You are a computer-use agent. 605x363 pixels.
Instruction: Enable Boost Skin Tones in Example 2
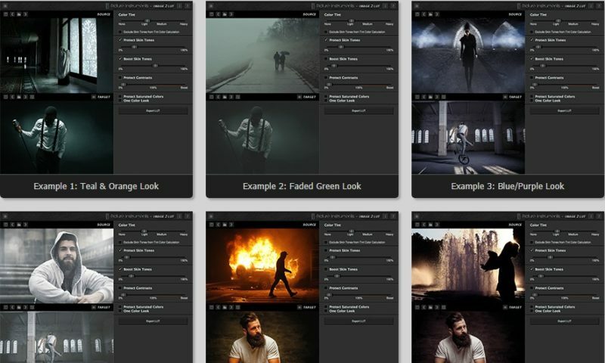(326, 59)
